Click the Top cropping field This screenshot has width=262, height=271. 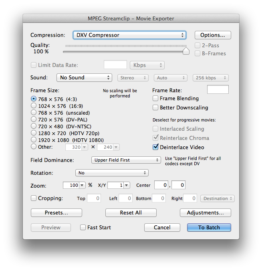tap(94, 198)
